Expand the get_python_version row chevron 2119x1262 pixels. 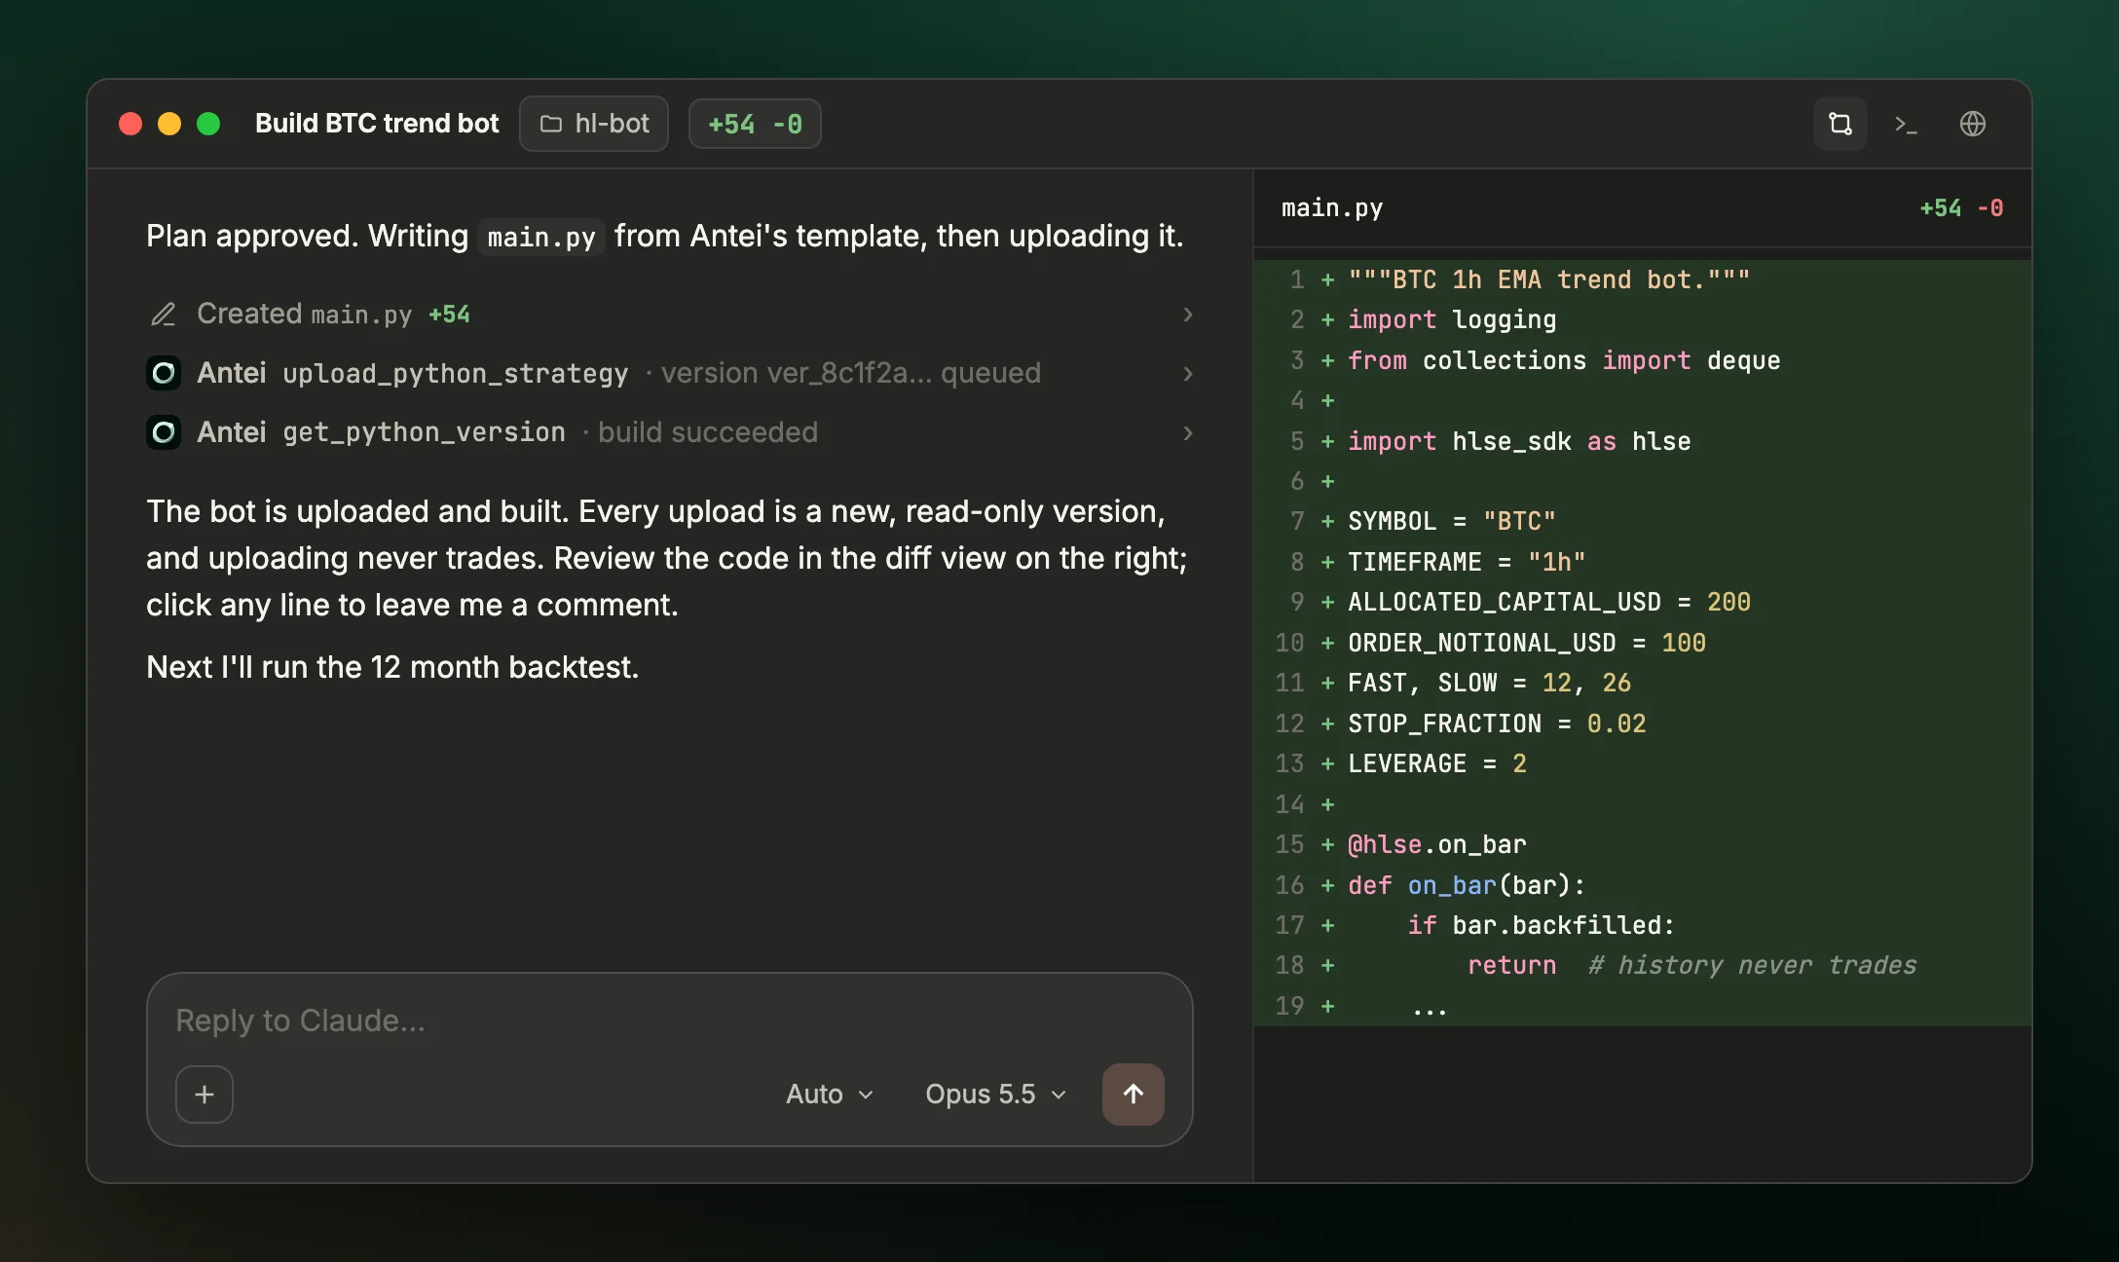(1188, 432)
